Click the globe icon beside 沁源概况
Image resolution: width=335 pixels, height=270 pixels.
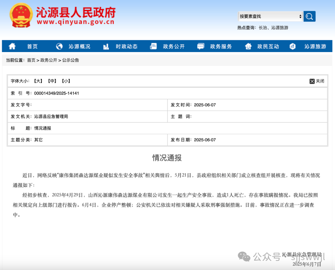tap(59, 46)
